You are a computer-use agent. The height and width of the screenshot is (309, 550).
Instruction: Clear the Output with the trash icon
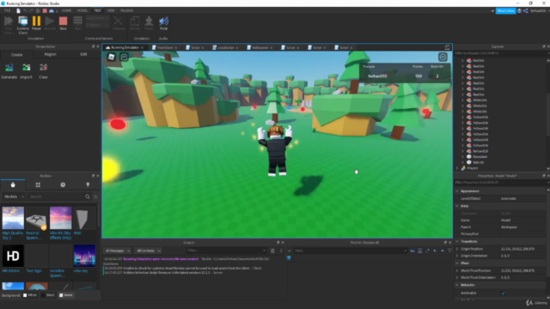pyautogui.click(x=272, y=251)
